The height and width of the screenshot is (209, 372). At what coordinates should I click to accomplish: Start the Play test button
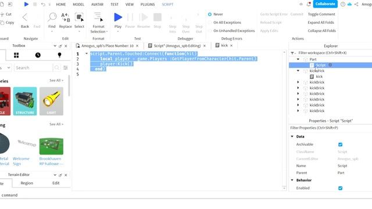118,17
